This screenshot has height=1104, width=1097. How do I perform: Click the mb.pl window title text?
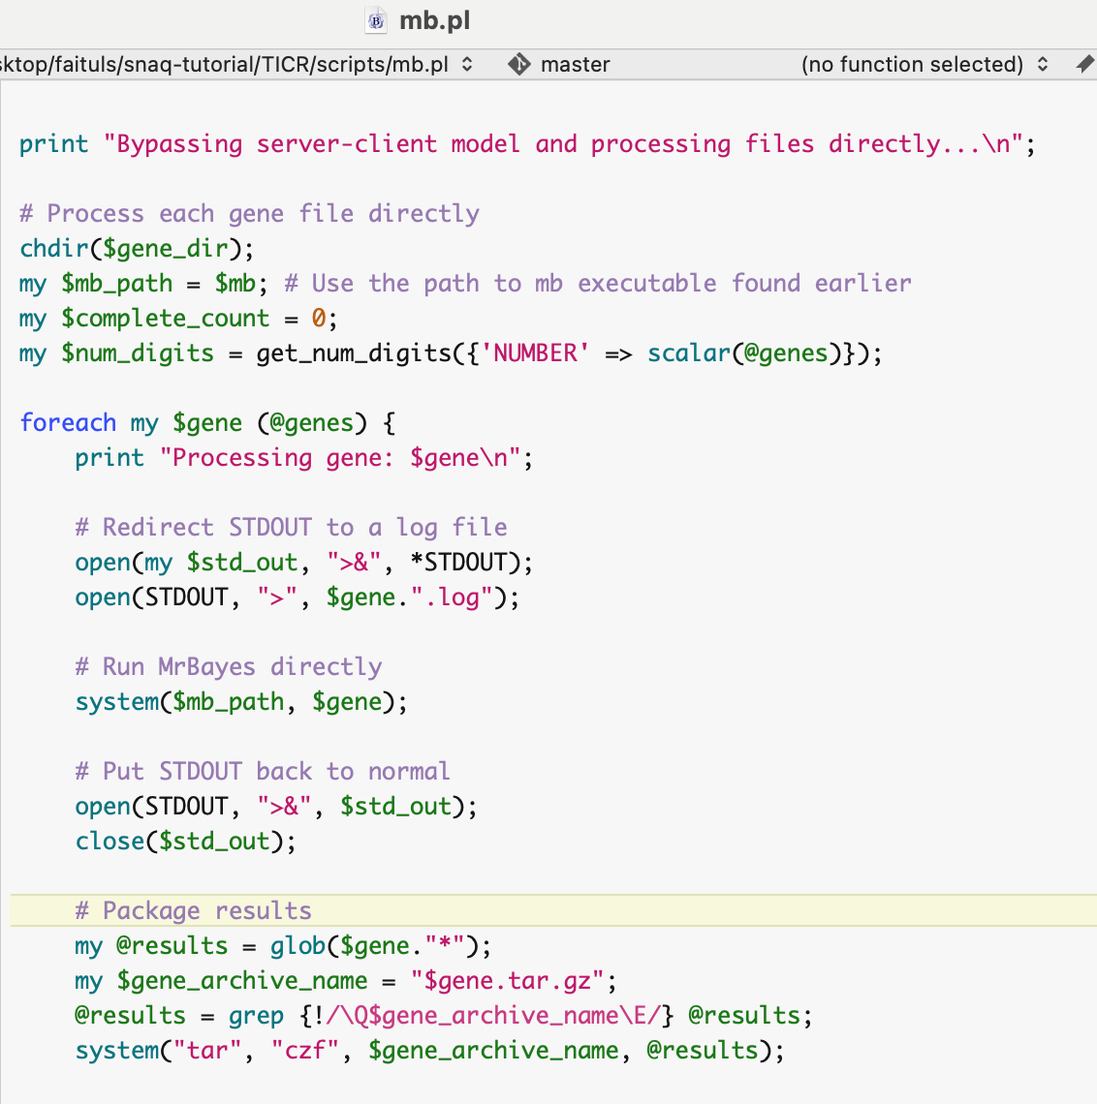[434, 20]
